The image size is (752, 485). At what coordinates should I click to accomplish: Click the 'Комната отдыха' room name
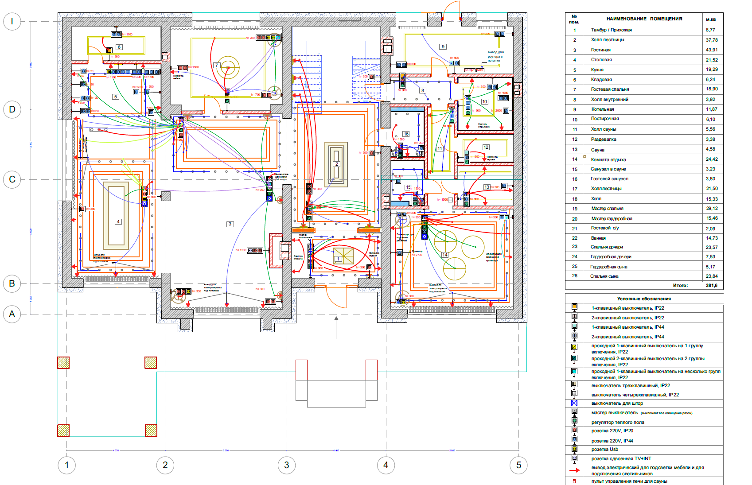pos(608,159)
